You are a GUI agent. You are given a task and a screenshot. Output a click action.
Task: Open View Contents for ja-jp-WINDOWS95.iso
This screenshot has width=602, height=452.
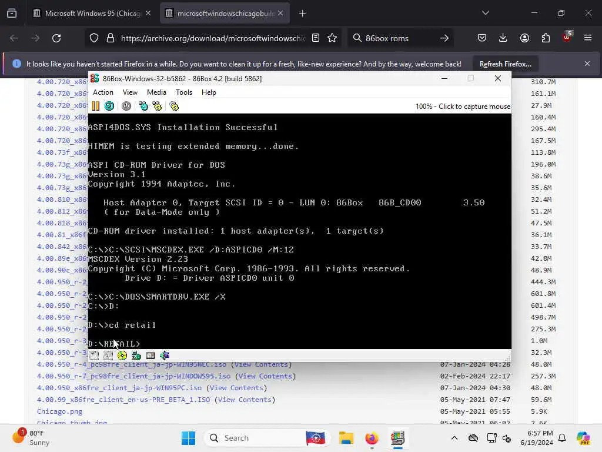coord(265,376)
